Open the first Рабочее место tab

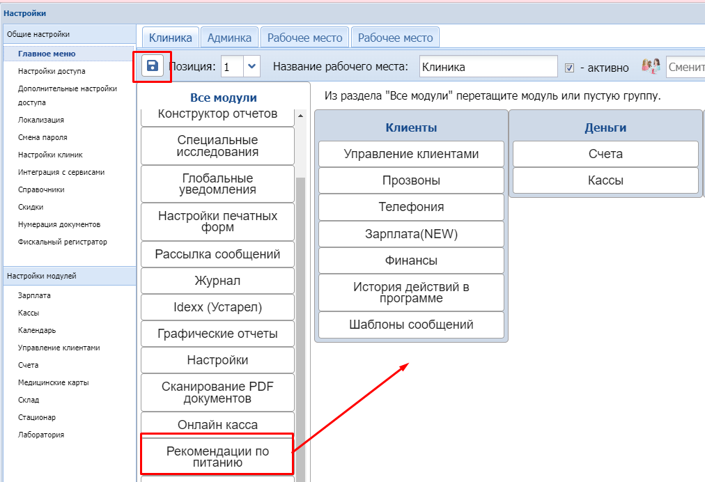click(x=305, y=38)
